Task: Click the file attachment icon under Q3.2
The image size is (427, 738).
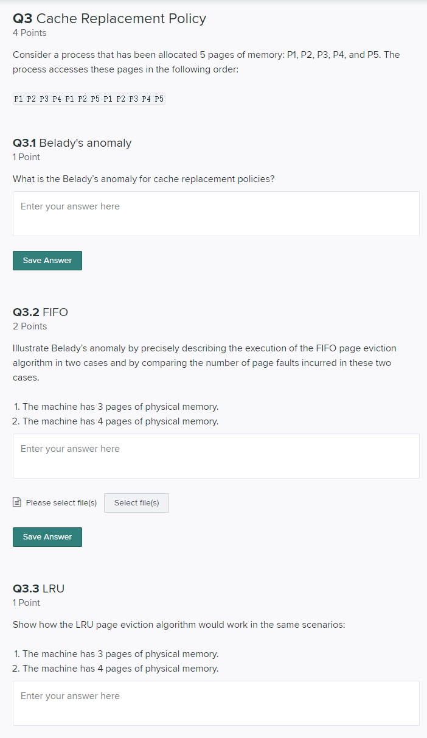Action: 16,502
